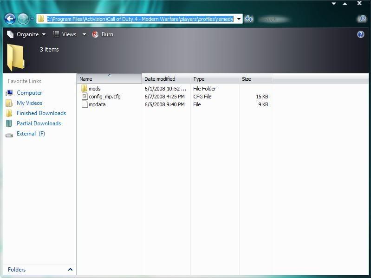Open External (F) drive link

click(x=31, y=134)
